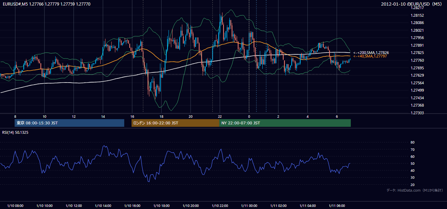Click the RSI 50 level label
Viewport: 447px width, 209px height.
[x=412, y=163]
